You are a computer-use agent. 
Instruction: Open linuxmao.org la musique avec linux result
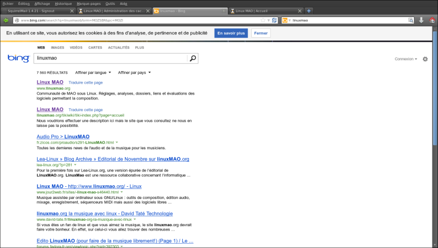(105, 214)
